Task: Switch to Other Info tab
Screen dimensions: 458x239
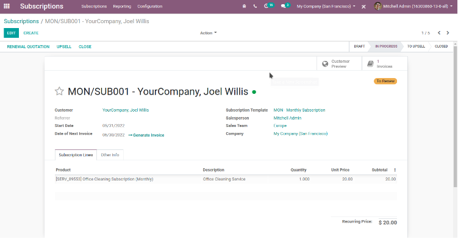Action: [110, 155]
